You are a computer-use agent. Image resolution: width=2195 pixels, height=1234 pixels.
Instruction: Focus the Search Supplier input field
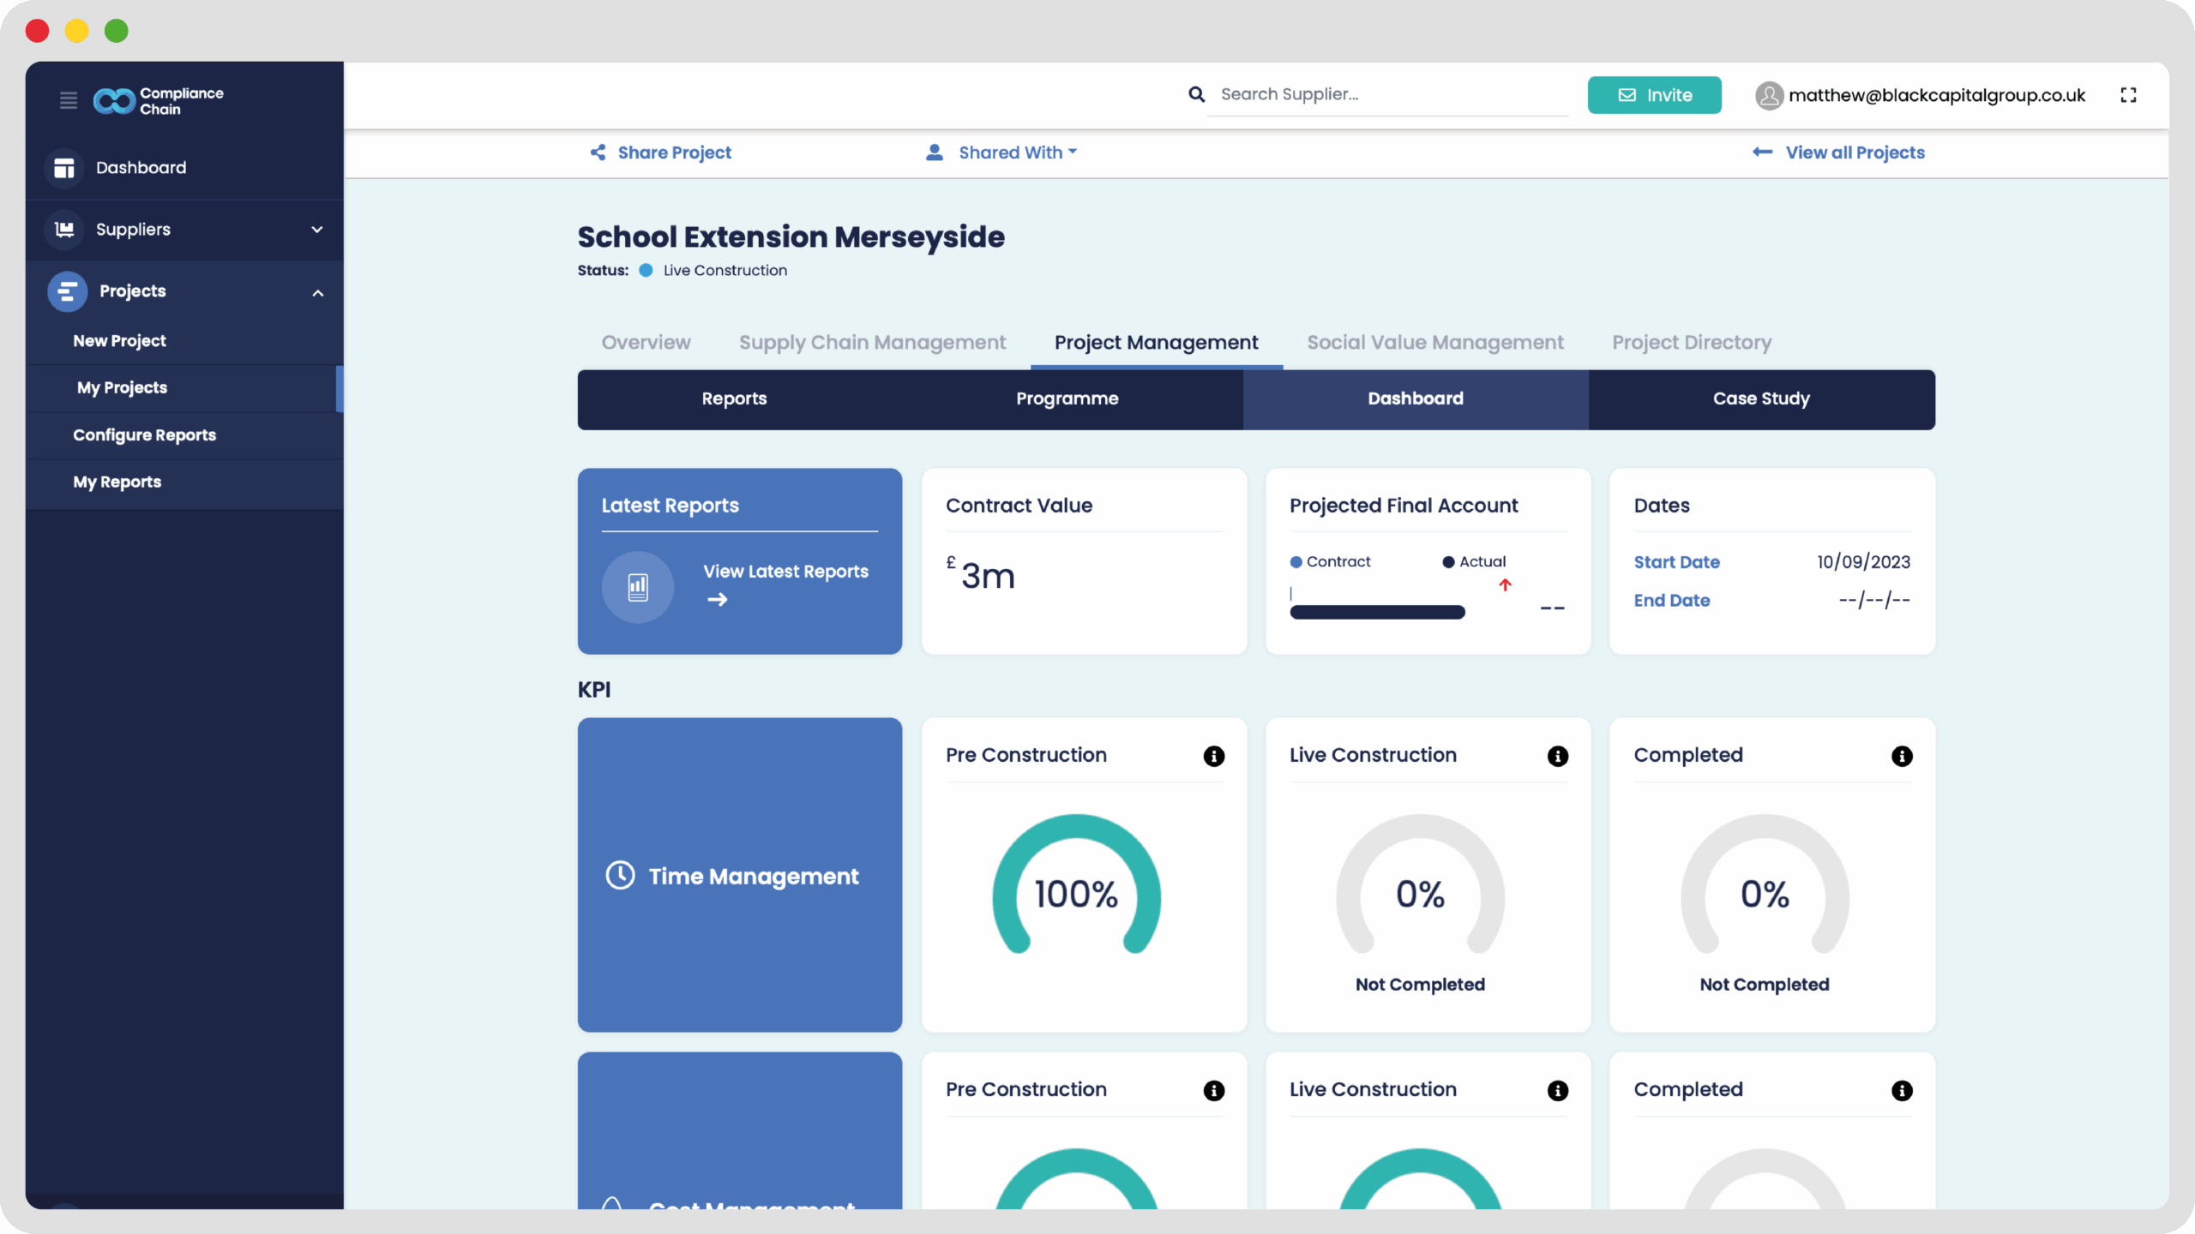click(x=1387, y=95)
